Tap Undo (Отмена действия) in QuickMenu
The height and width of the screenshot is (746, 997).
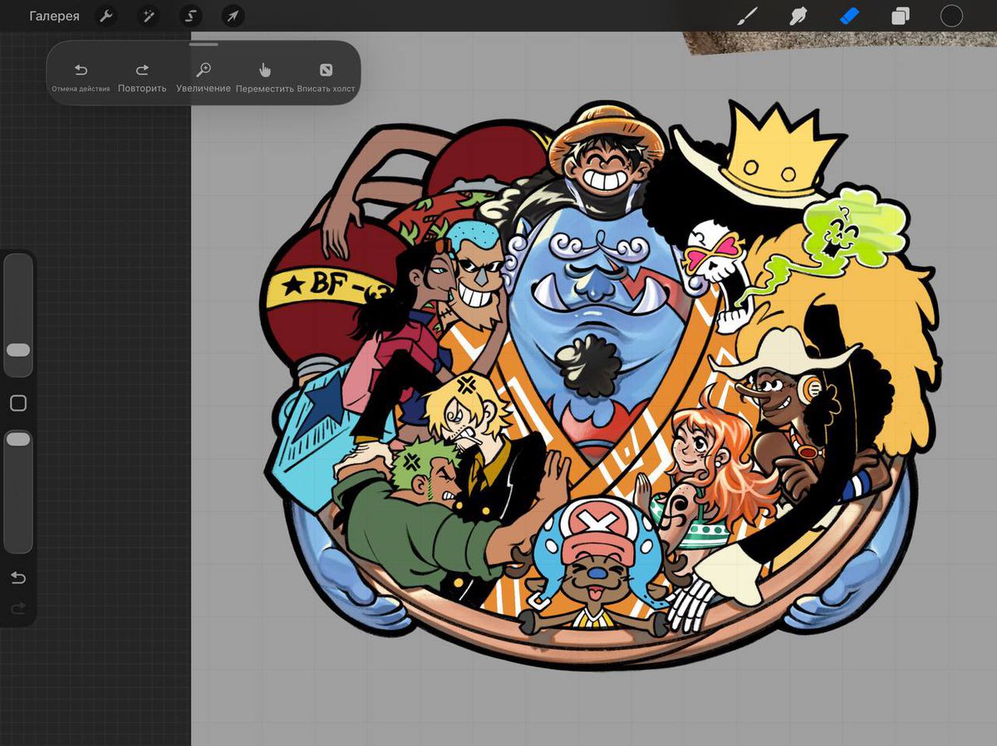click(81, 77)
